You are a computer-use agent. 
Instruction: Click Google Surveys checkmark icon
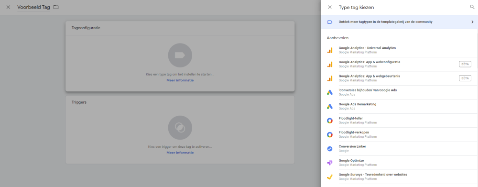330,177
